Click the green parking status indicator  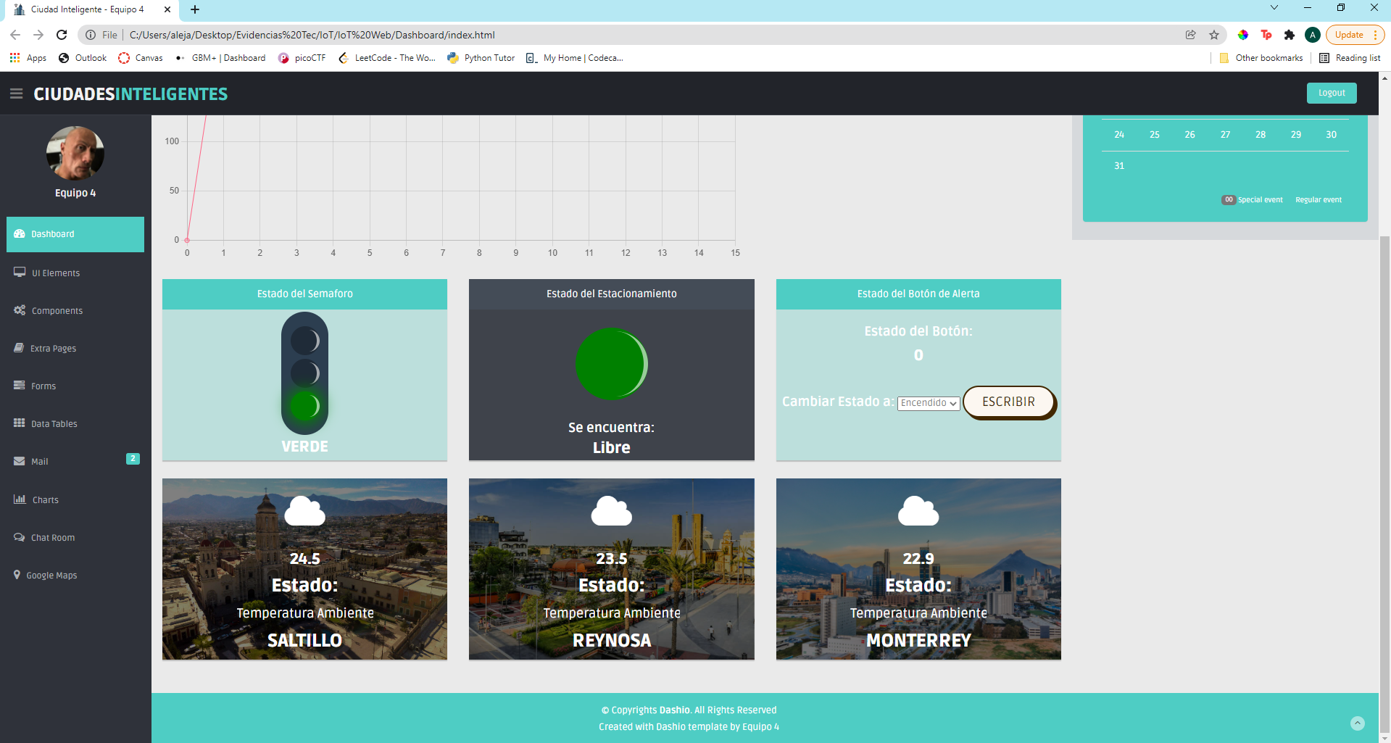pyautogui.click(x=611, y=364)
